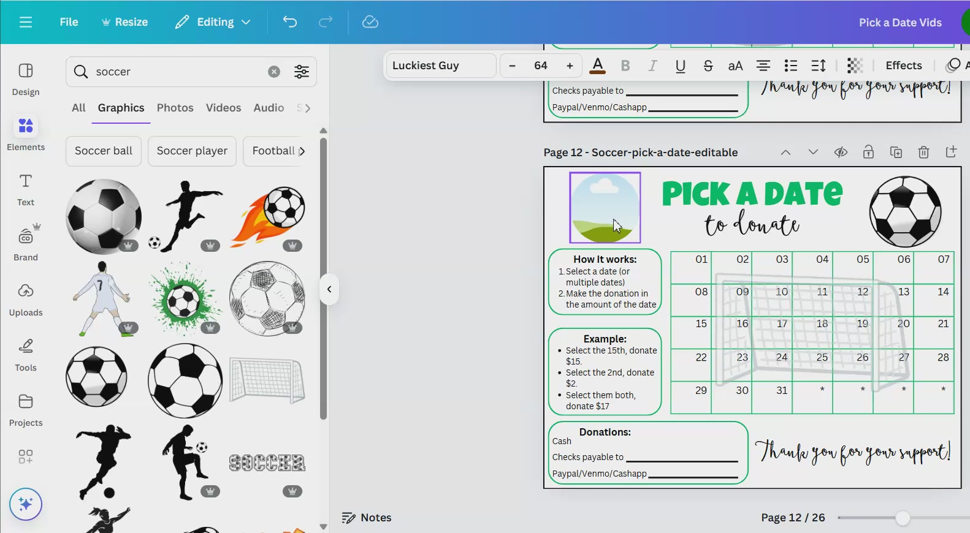
Task: Select the soccer goal net graphic
Action: 267,380
